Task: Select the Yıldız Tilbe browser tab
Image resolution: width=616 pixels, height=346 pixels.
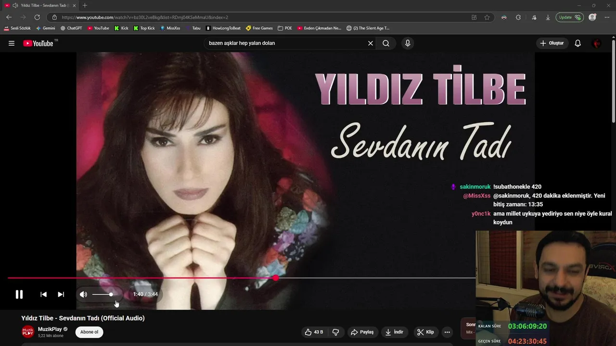Action: point(39,5)
